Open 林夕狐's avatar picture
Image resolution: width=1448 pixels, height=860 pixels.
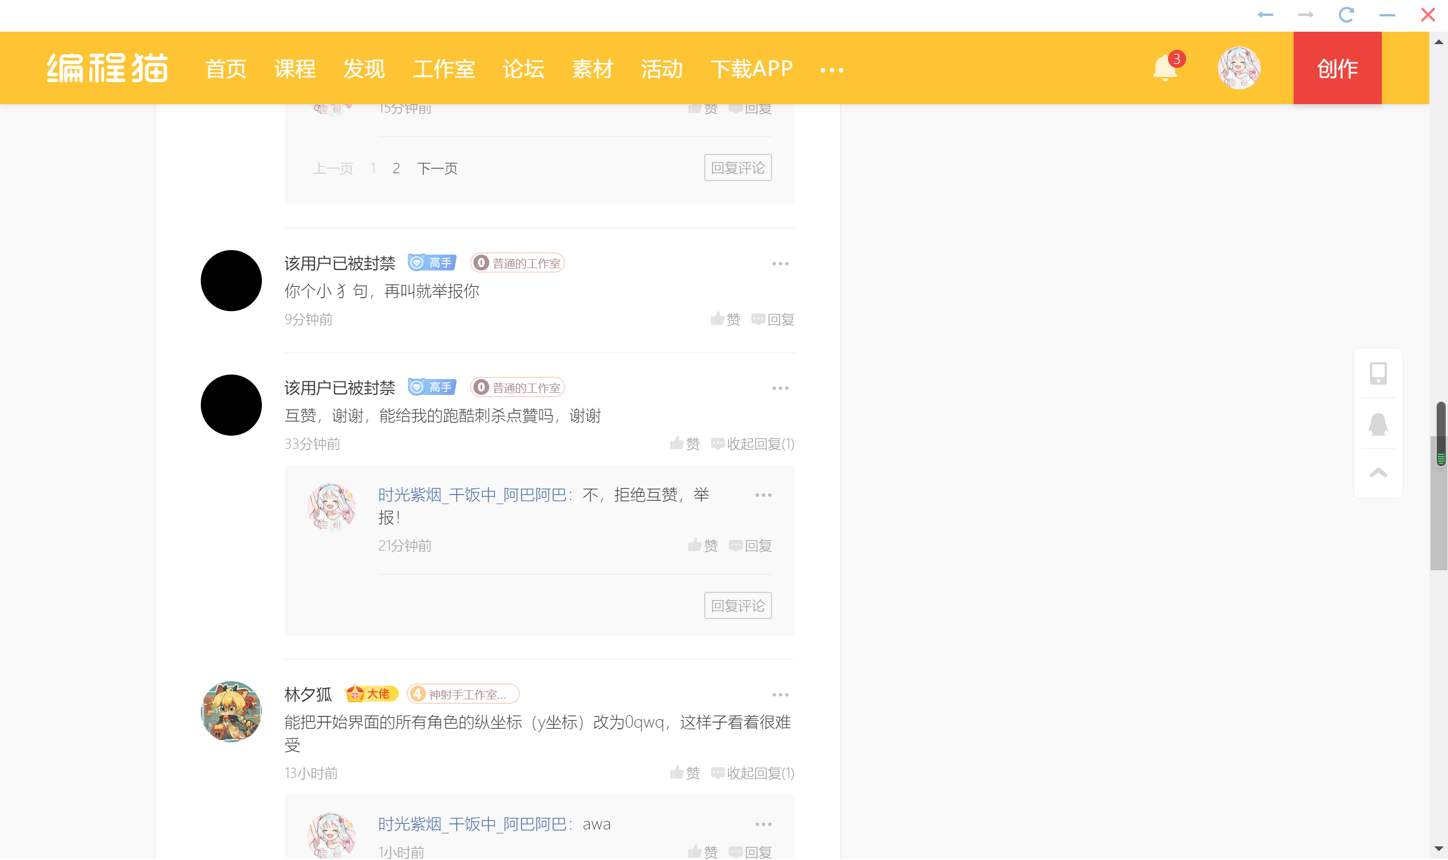[231, 712]
